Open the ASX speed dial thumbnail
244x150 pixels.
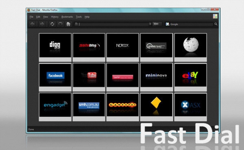191,107
